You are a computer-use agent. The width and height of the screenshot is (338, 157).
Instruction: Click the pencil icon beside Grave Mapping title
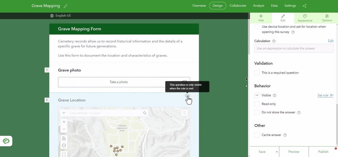point(65,6)
